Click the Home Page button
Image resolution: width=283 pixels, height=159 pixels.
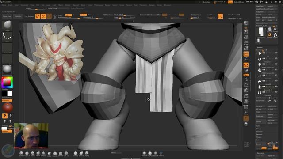(7, 16)
